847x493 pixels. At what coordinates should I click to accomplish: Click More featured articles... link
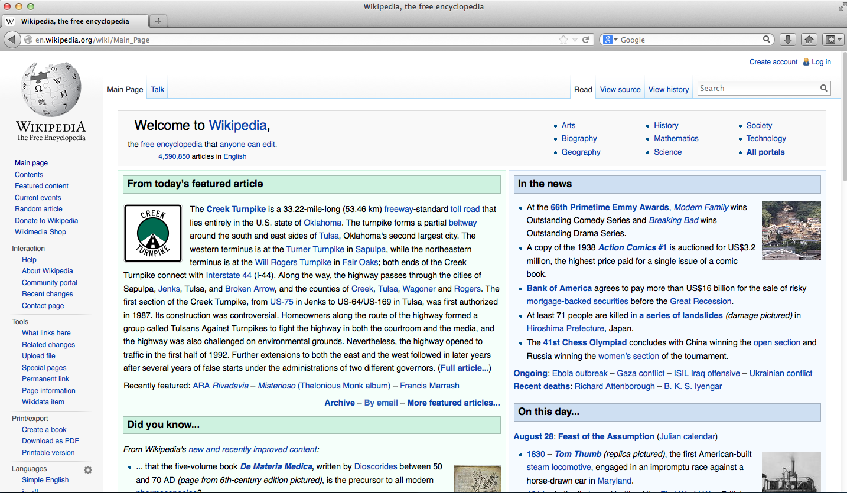[453, 403]
